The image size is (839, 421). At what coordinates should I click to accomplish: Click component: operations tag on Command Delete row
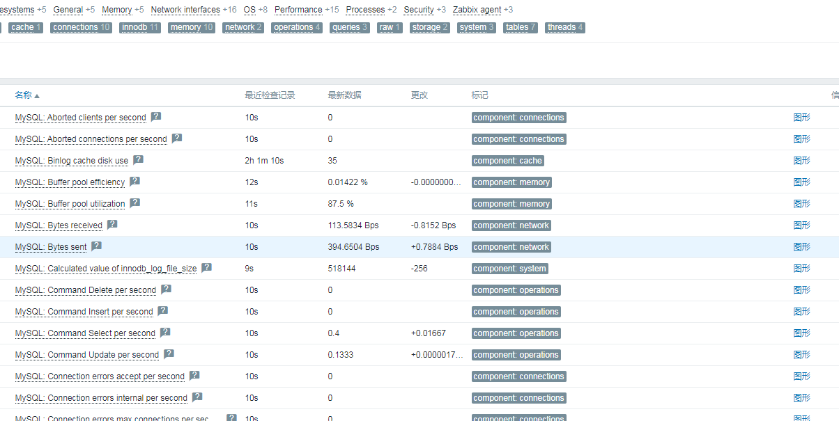coord(516,290)
